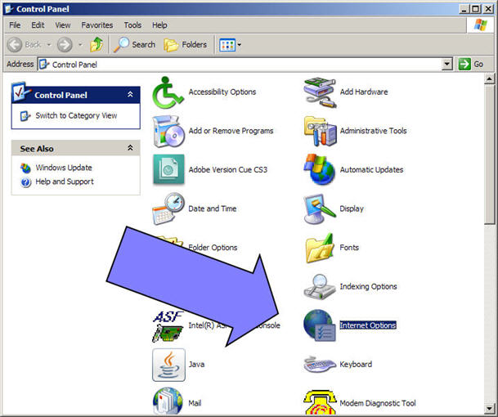Viewport: 498px width, 417px height.
Task: Collapse the Control Panel sidebar section
Action: pyautogui.click(x=130, y=94)
